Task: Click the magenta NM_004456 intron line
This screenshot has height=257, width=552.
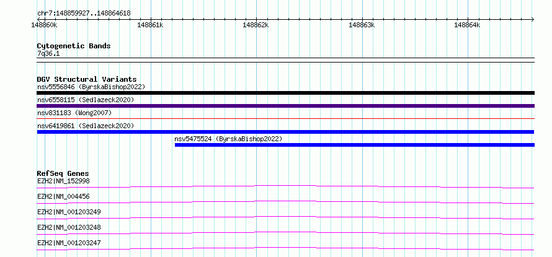Action: point(285,201)
